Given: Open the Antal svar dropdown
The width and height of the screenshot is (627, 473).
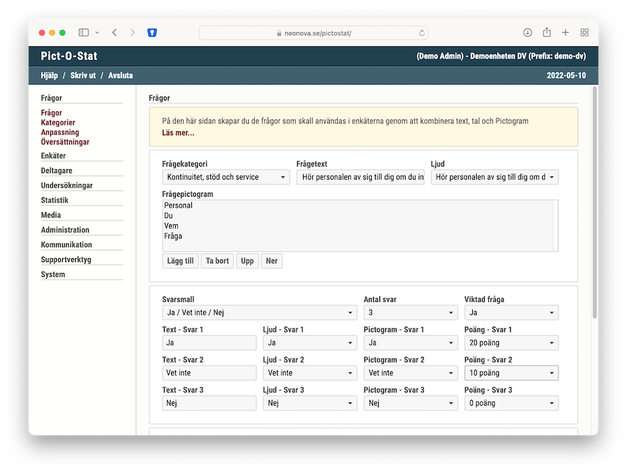Looking at the screenshot, I should pyautogui.click(x=410, y=313).
